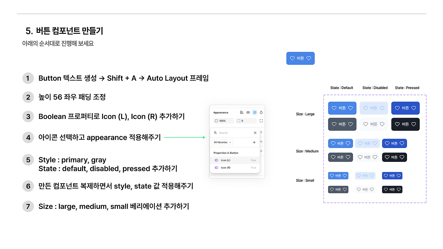Click right heart icon in standalone top 버튼
The width and height of the screenshot is (443, 249).
point(309,58)
